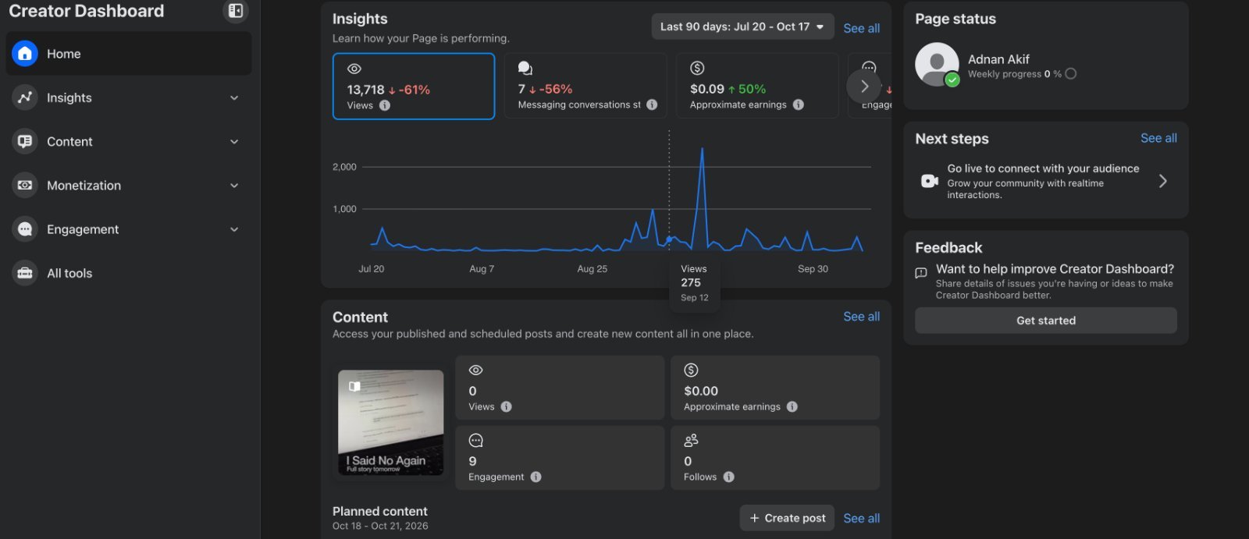Click info icon beside Messaging conversations
Viewport: 1249px width, 539px height.
point(652,105)
